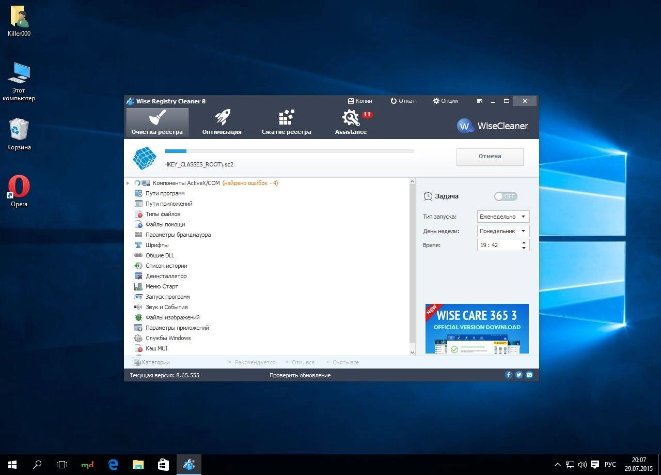The width and height of the screenshot is (661, 475).
Task: Click the Звук и События icon
Action: [138, 307]
